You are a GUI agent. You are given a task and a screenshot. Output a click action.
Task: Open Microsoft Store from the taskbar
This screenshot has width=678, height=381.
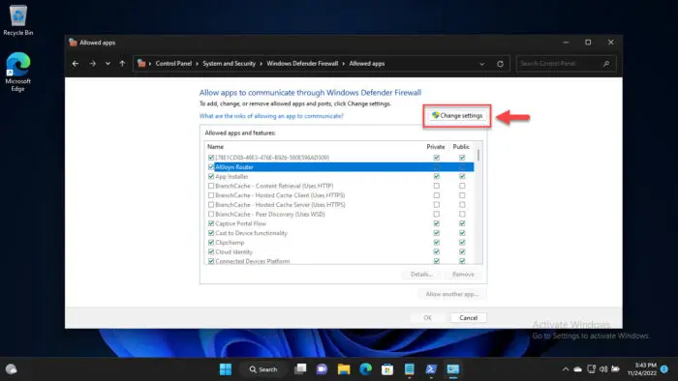[x=387, y=369]
